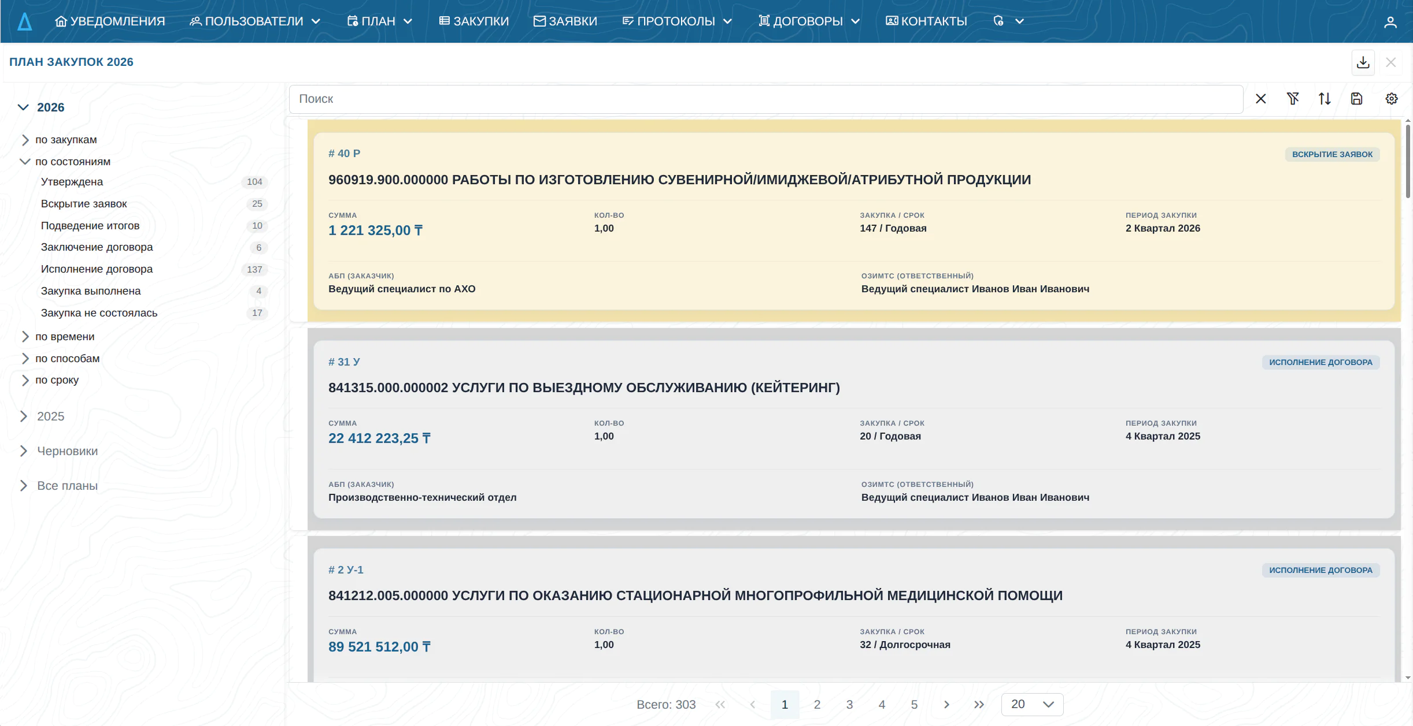Open the page size dropdown showing 20

pyautogui.click(x=1032, y=705)
